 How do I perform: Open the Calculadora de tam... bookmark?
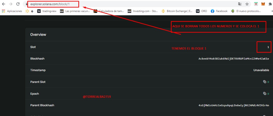[109, 11]
